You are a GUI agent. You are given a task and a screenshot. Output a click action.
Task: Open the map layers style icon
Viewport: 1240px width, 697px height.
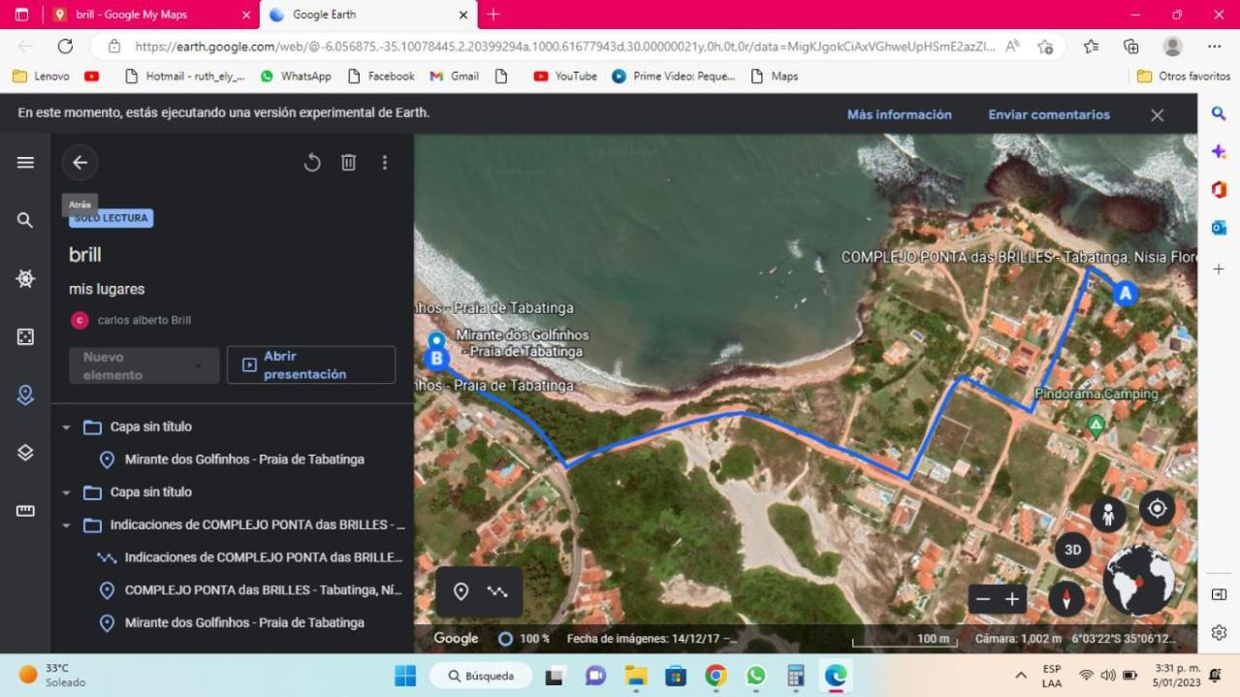25,453
